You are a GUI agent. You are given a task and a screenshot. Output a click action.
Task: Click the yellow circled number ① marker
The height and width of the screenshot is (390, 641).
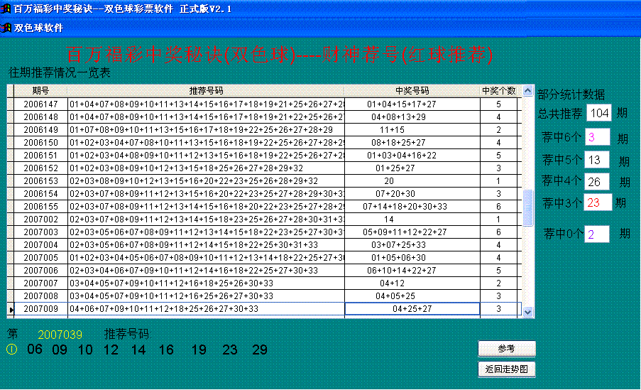[11, 350]
